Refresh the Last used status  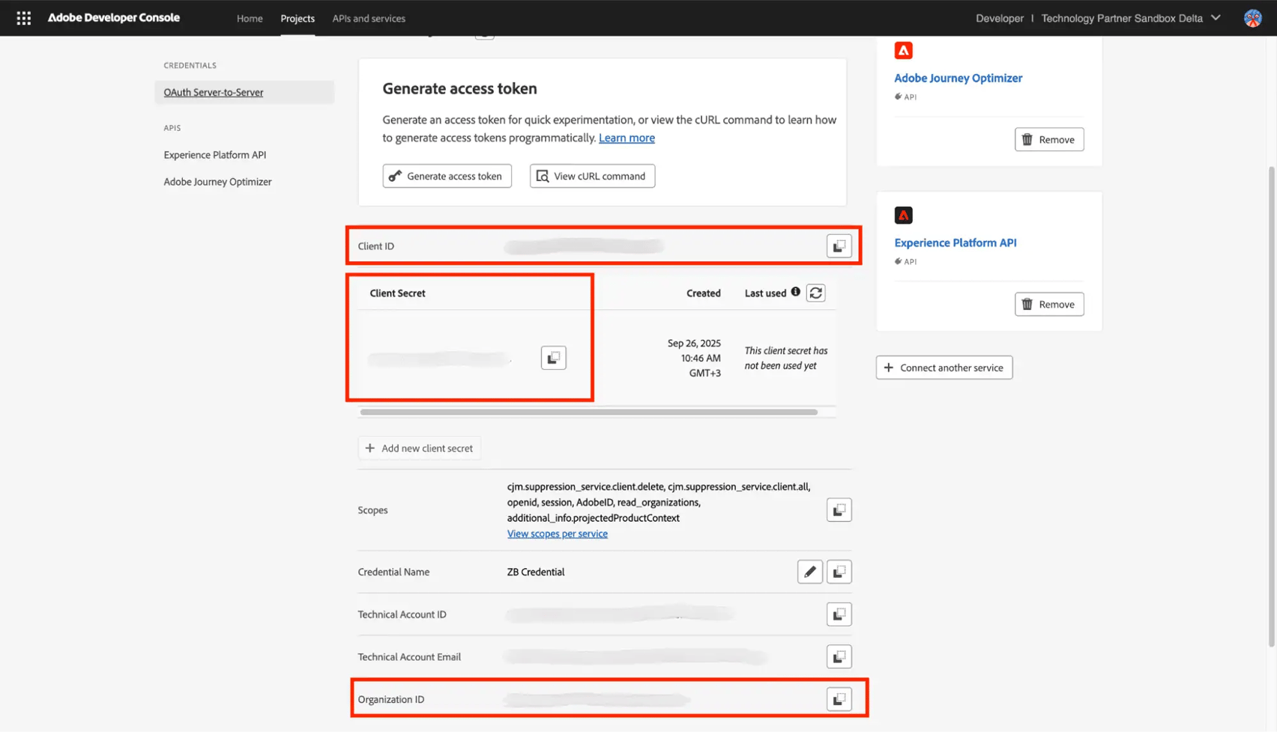[x=815, y=293]
